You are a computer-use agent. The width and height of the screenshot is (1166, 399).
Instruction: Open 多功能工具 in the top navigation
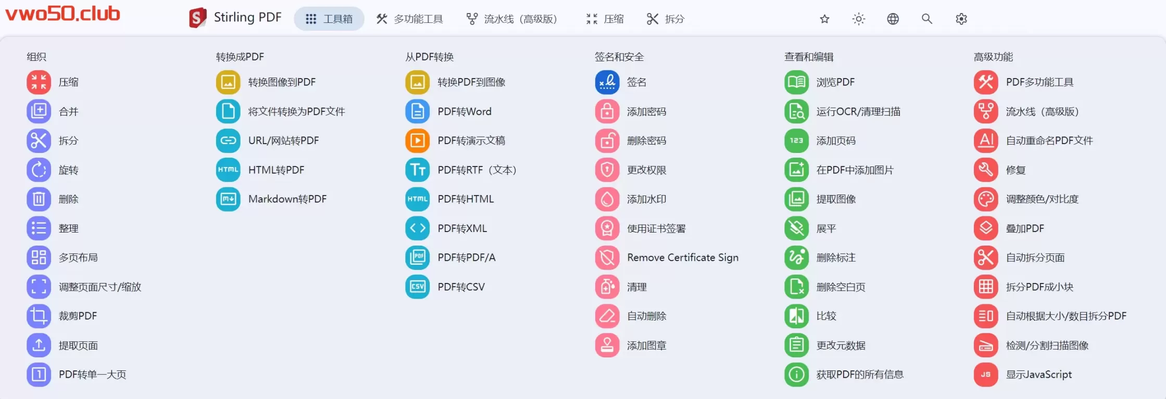coord(410,19)
